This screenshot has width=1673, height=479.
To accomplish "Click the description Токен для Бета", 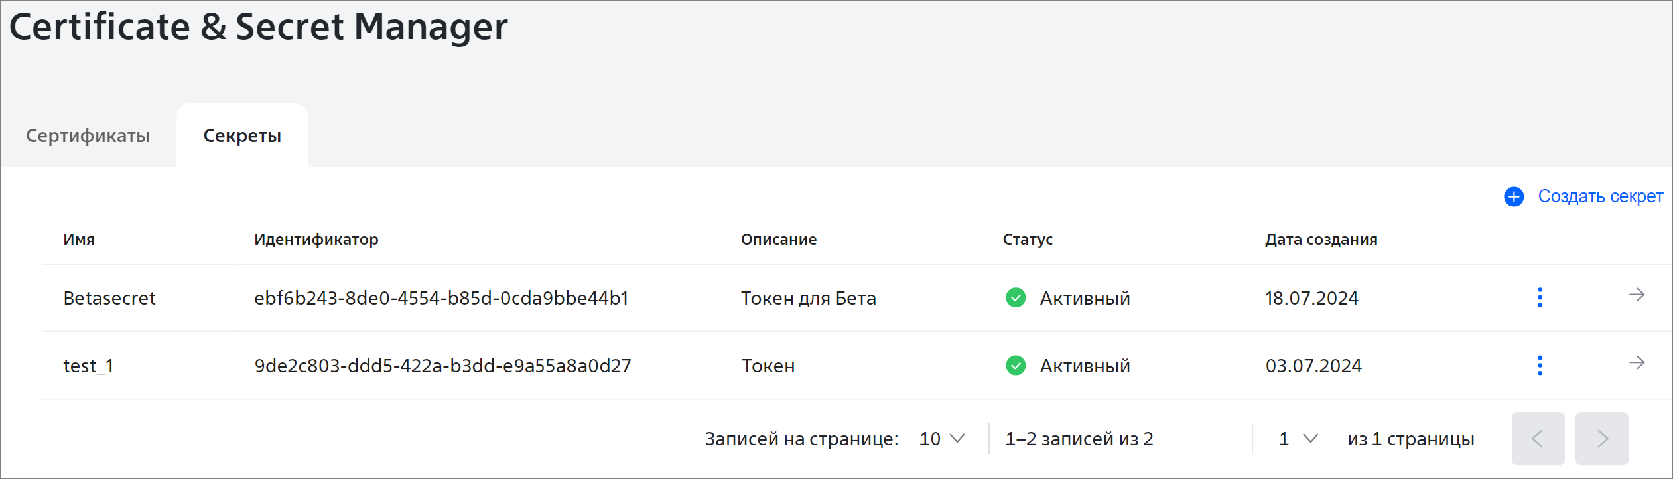I will 808,298.
